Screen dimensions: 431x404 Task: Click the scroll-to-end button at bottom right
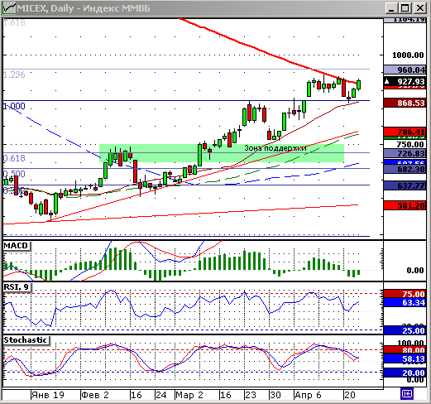tap(406, 393)
